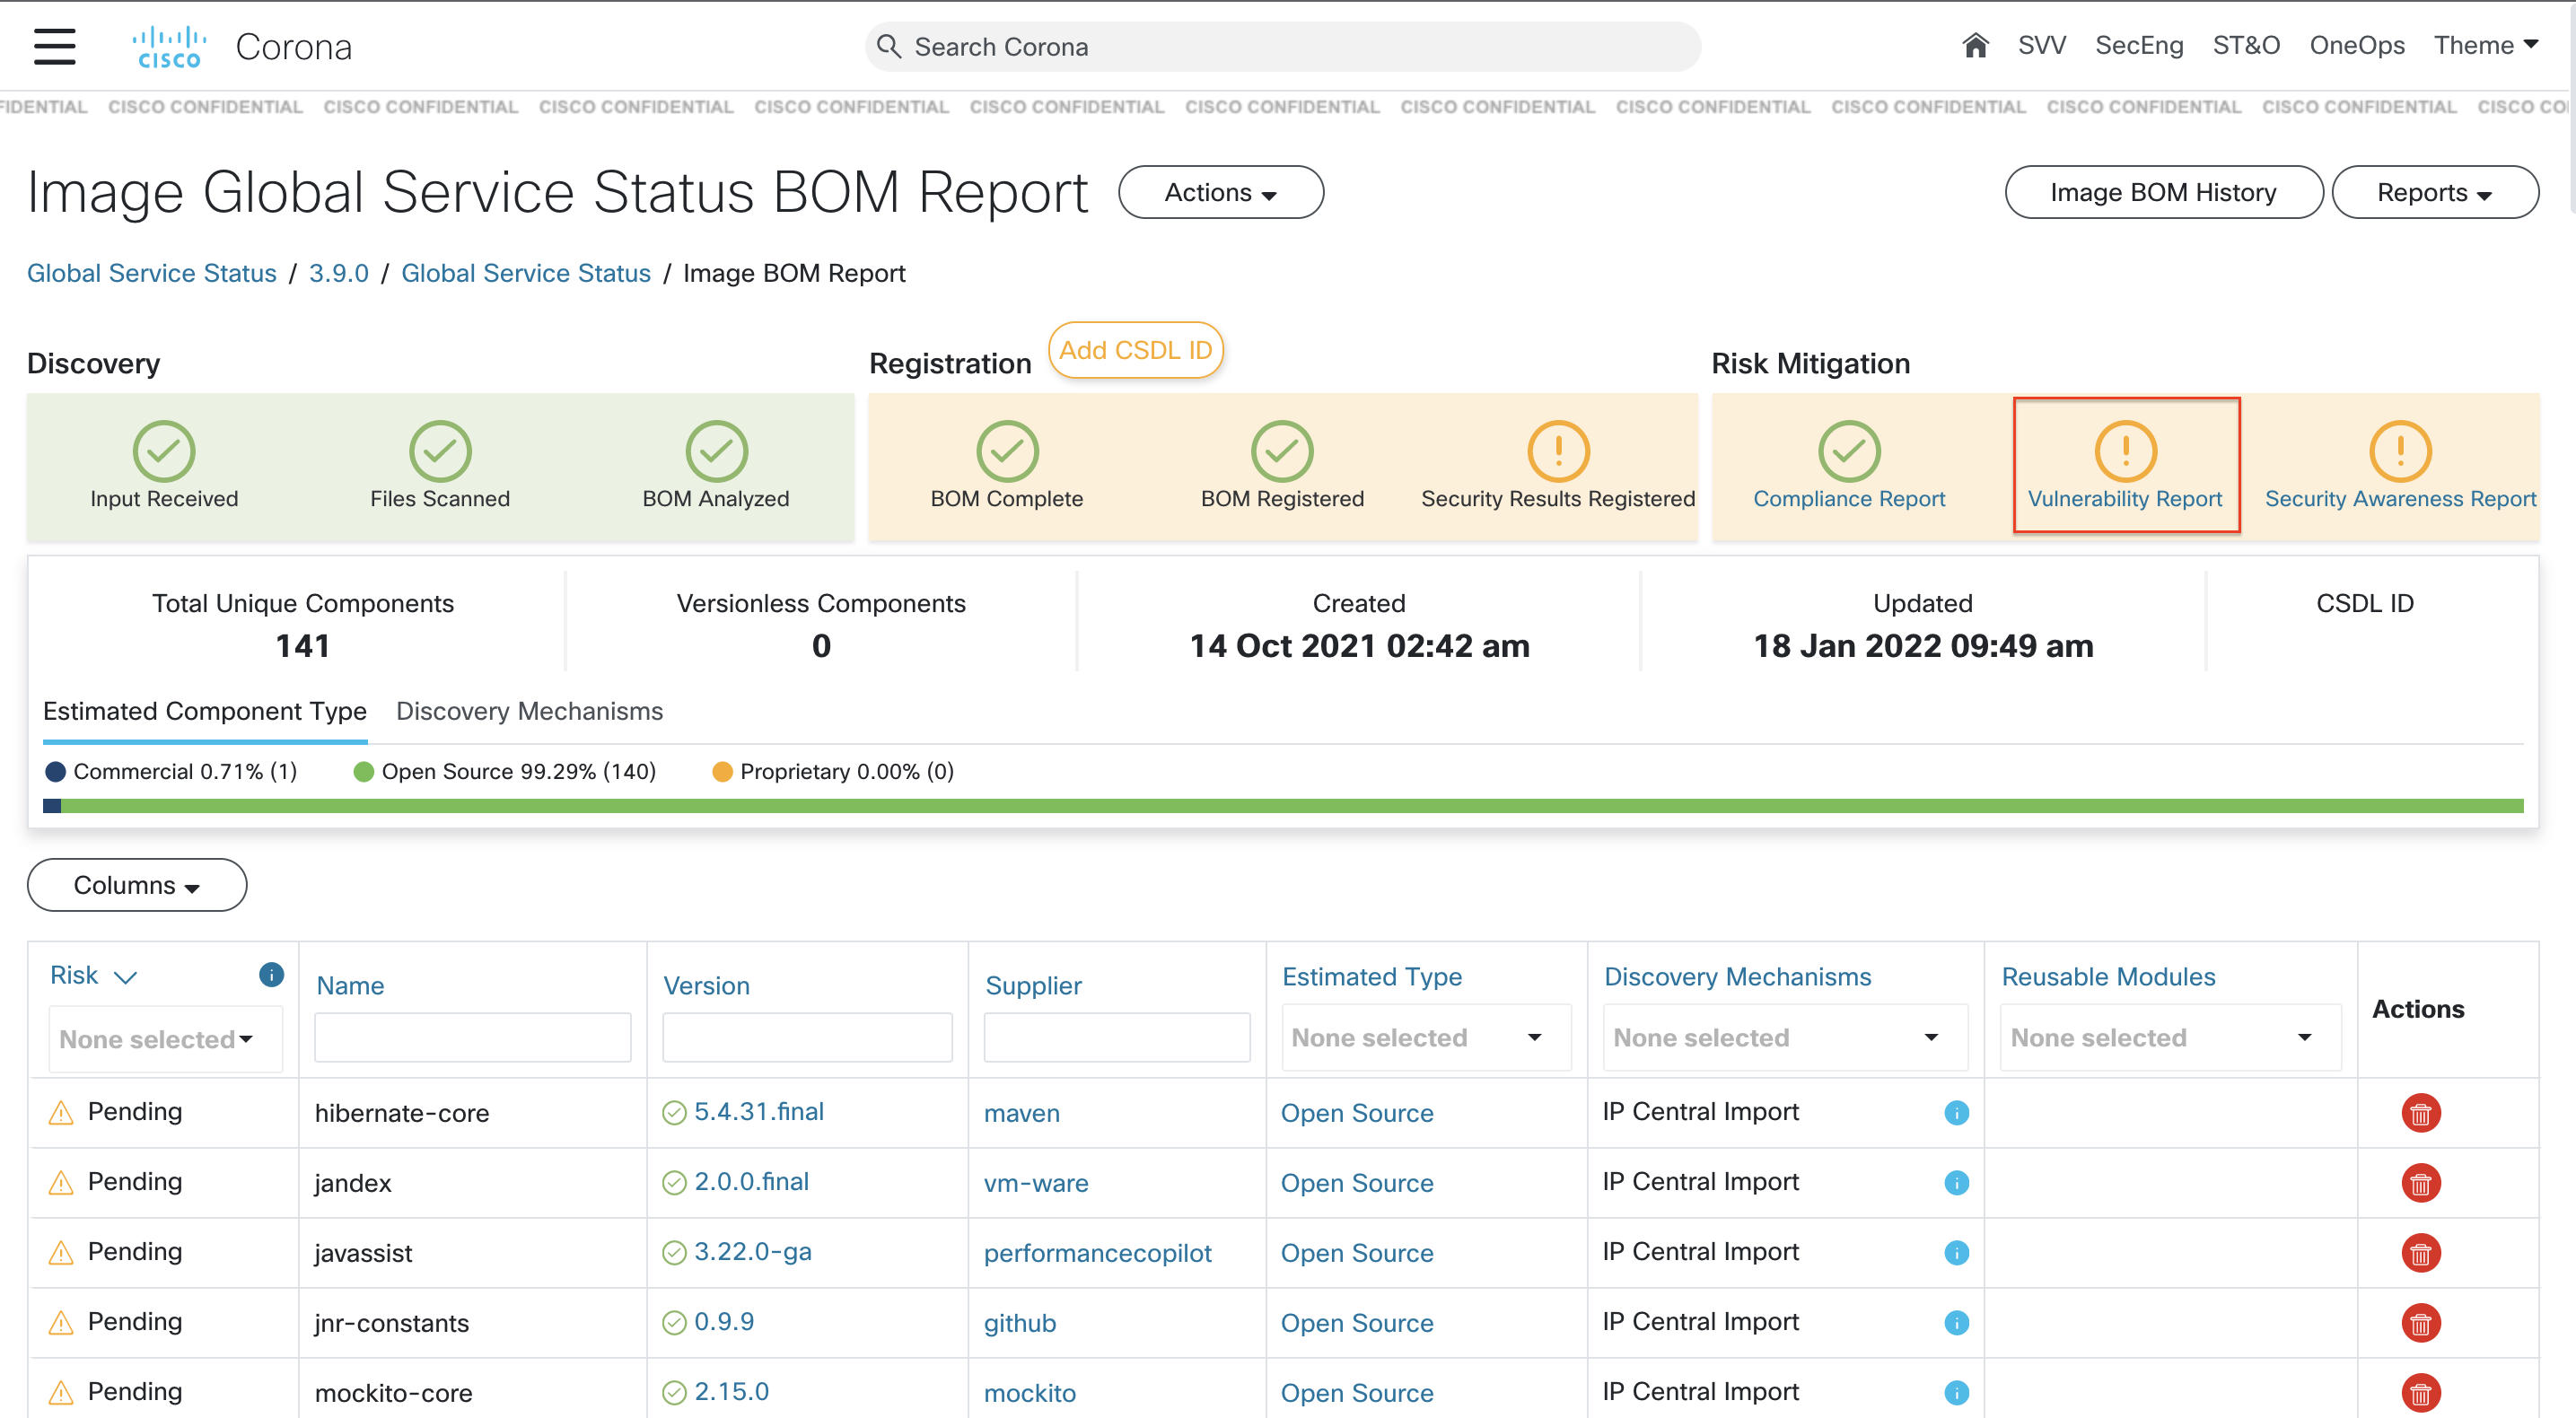Click the Security Awareness Report warning icon
This screenshot has width=2576, height=1418.
pos(2400,451)
